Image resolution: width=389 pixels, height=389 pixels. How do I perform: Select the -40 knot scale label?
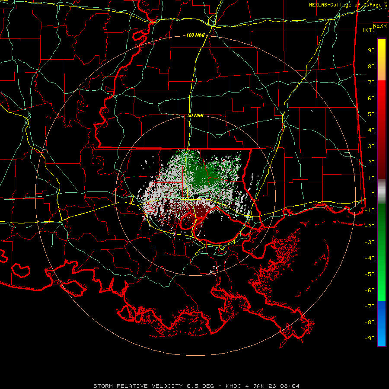click(370, 258)
